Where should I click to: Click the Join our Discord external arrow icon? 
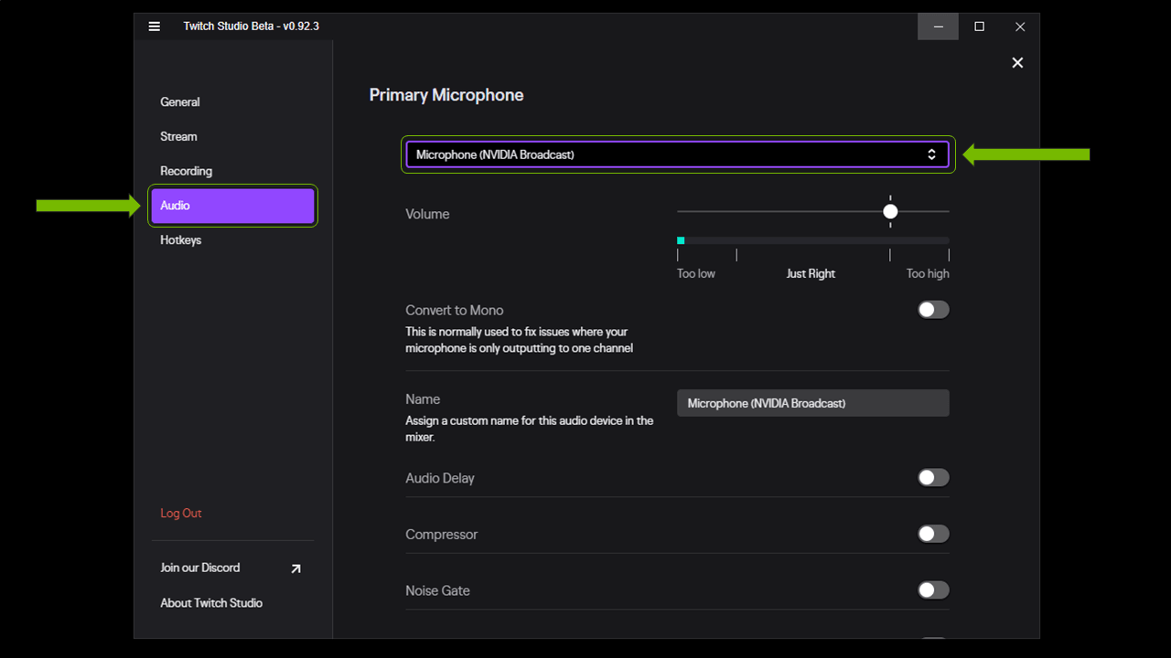coord(295,568)
